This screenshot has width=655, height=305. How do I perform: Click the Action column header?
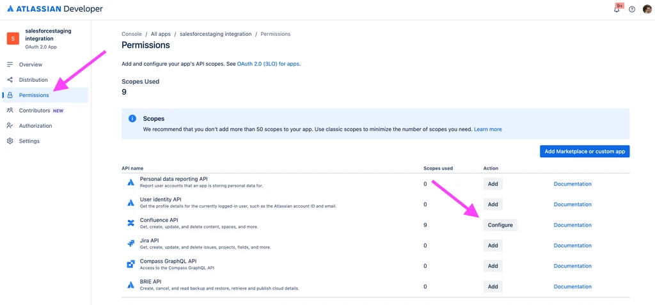491,168
